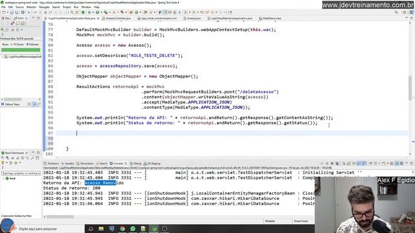Open the JUnit history dropdown arrow
This screenshot has width=415, height=233.
point(21,30)
